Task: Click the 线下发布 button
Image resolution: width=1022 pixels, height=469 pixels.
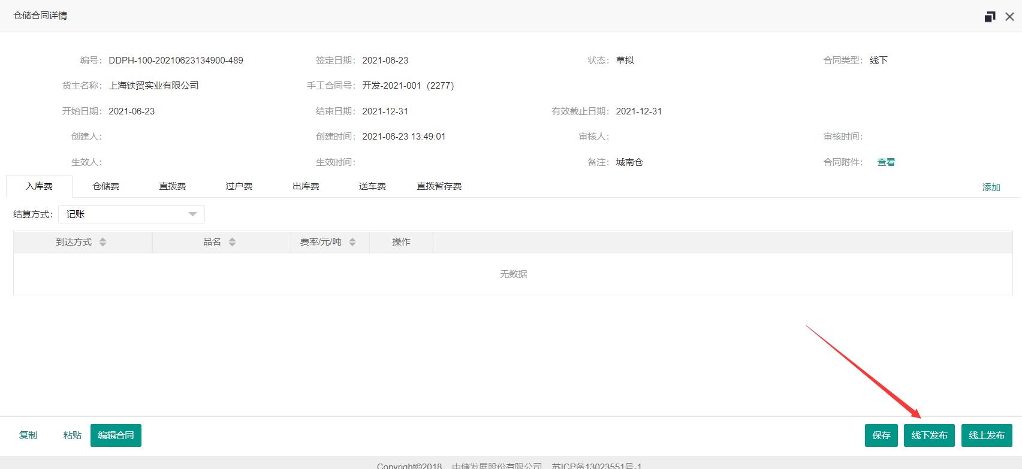Action: pos(929,435)
